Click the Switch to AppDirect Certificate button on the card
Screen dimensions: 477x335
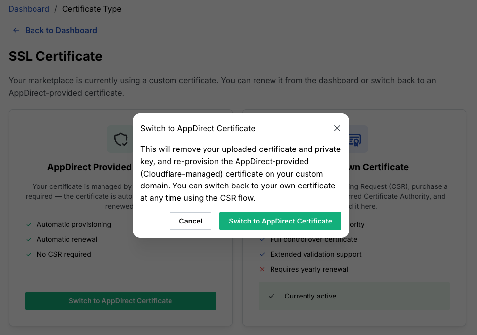(x=120, y=301)
